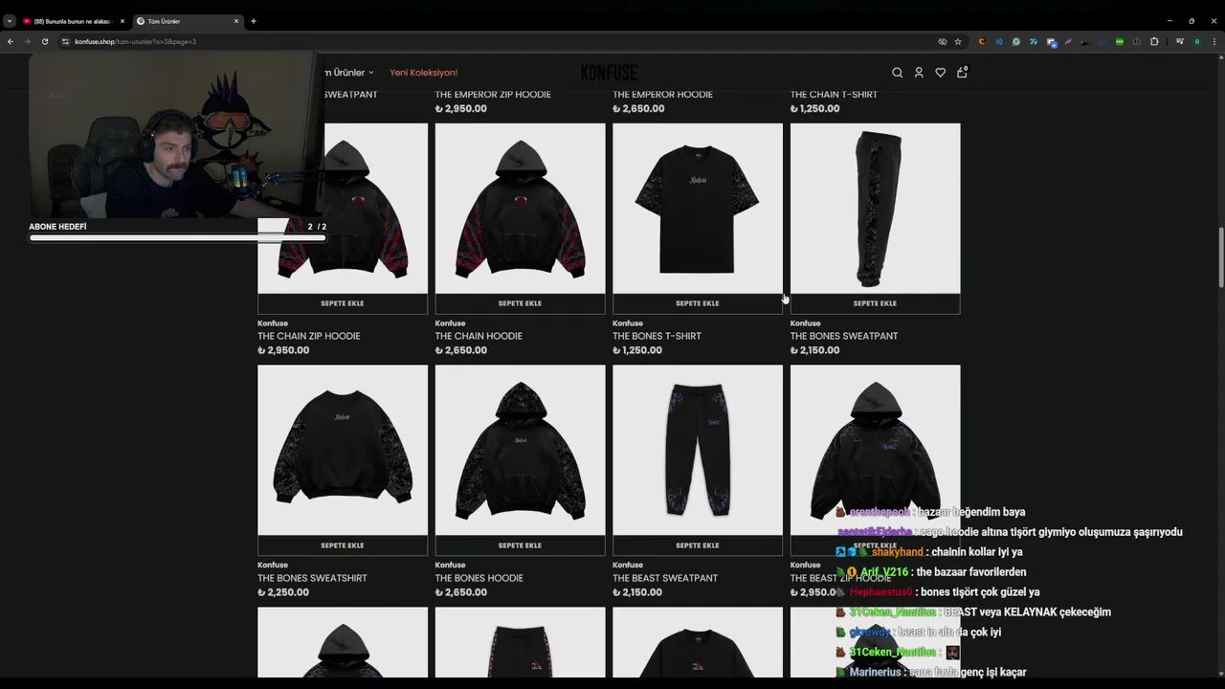The height and width of the screenshot is (689, 1225).
Task: Open the Extensions puzzle-piece menu
Action: pos(1154,41)
